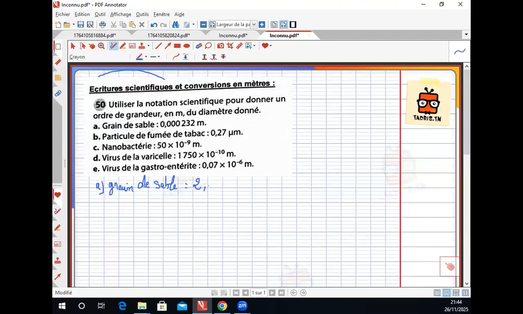Click the Crop page tool
This screenshot has height=314, width=523.
(230, 46)
